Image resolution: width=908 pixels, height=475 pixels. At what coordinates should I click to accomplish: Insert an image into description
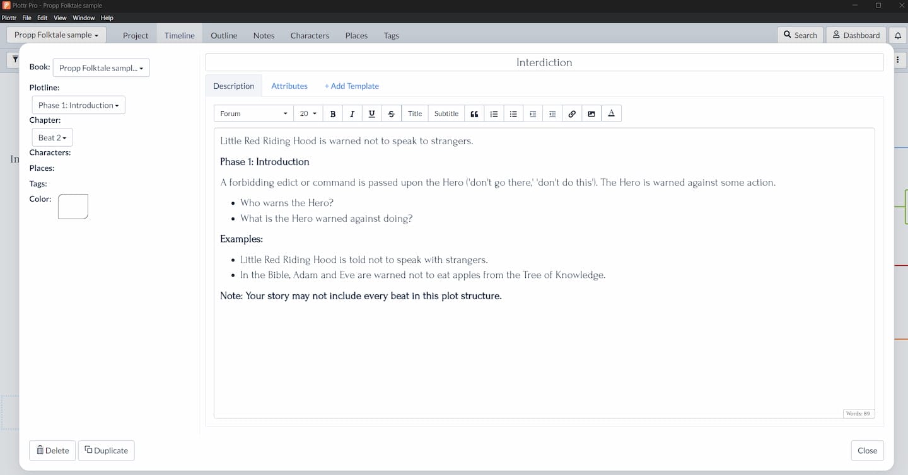[x=591, y=114]
